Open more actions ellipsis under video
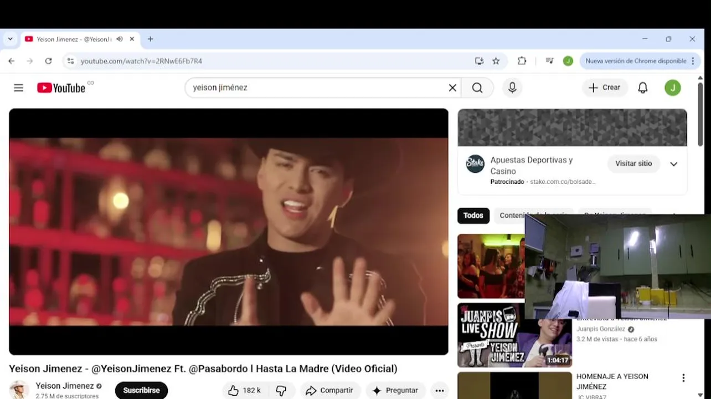 440,391
